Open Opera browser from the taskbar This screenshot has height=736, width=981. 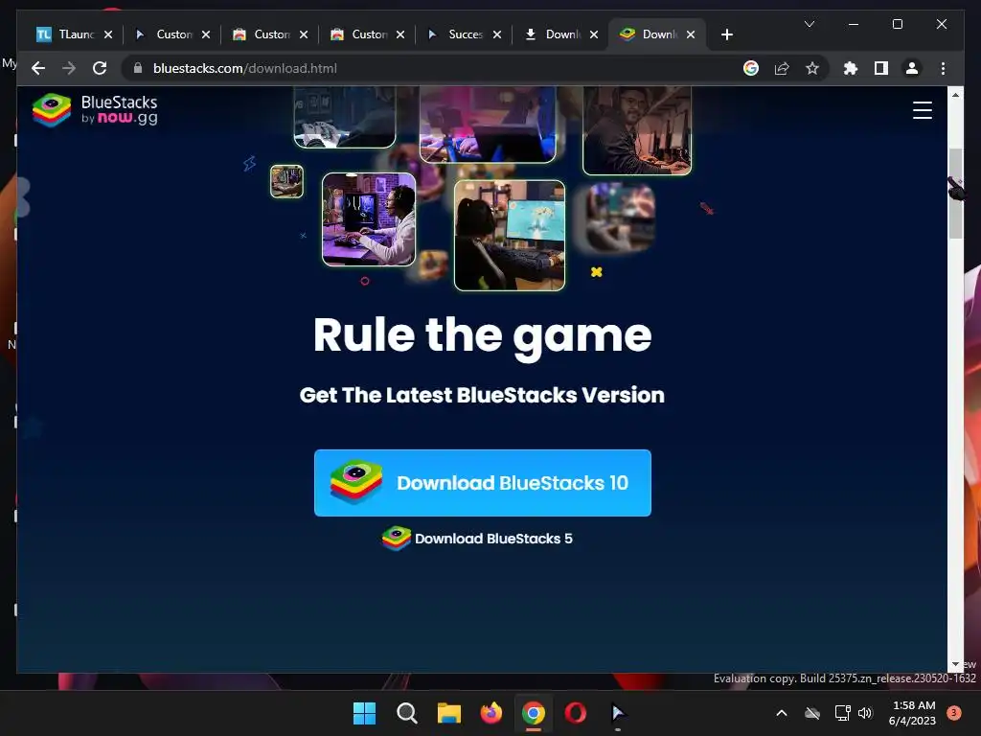pos(576,713)
